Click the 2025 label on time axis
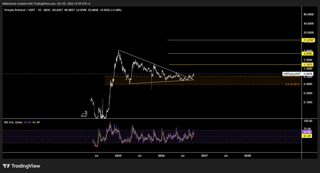320x173 pixels. pyautogui.click(x=118, y=155)
